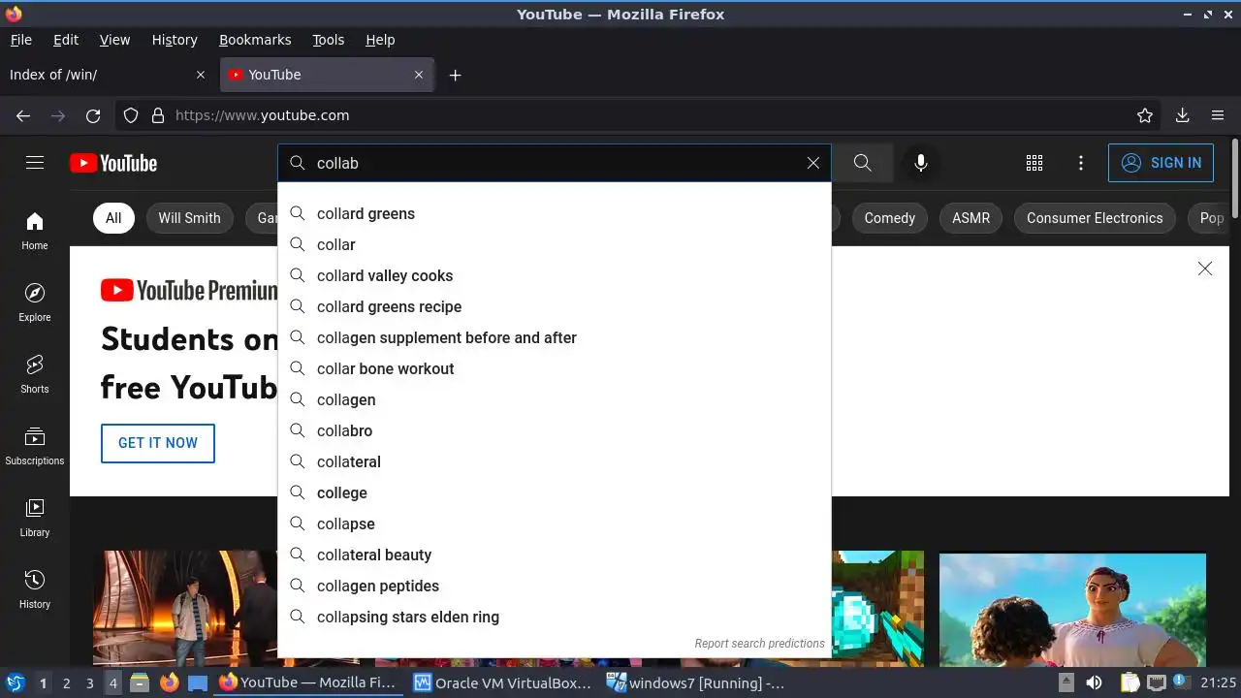Choose suggestion "collard greens recipe"
Screen dimensions: 1241x698
[555, 306]
